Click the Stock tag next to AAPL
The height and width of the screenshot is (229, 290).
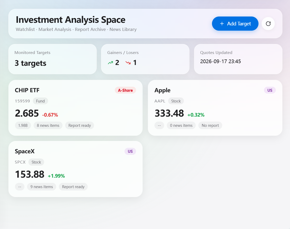click(x=176, y=101)
